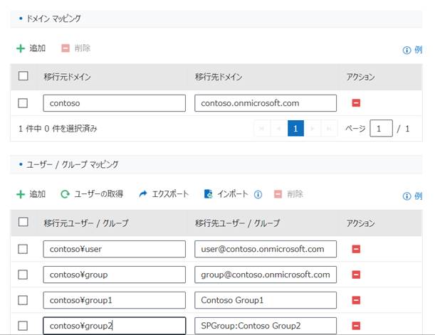Edit the contoso¥group source field
This screenshot has width=435, height=335.
[115, 275]
